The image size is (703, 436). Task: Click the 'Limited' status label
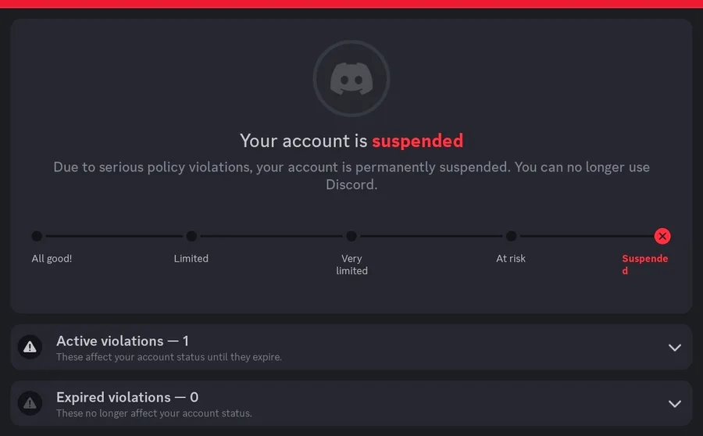point(191,259)
